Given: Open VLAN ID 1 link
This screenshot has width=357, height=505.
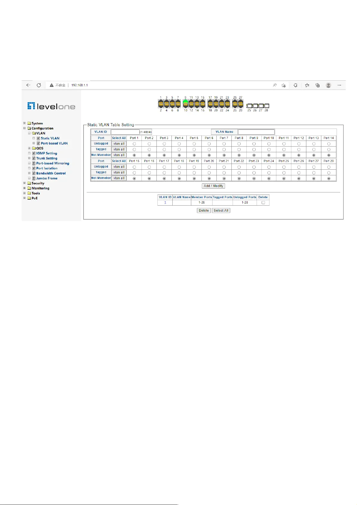Looking at the screenshot, I should 165,203.
